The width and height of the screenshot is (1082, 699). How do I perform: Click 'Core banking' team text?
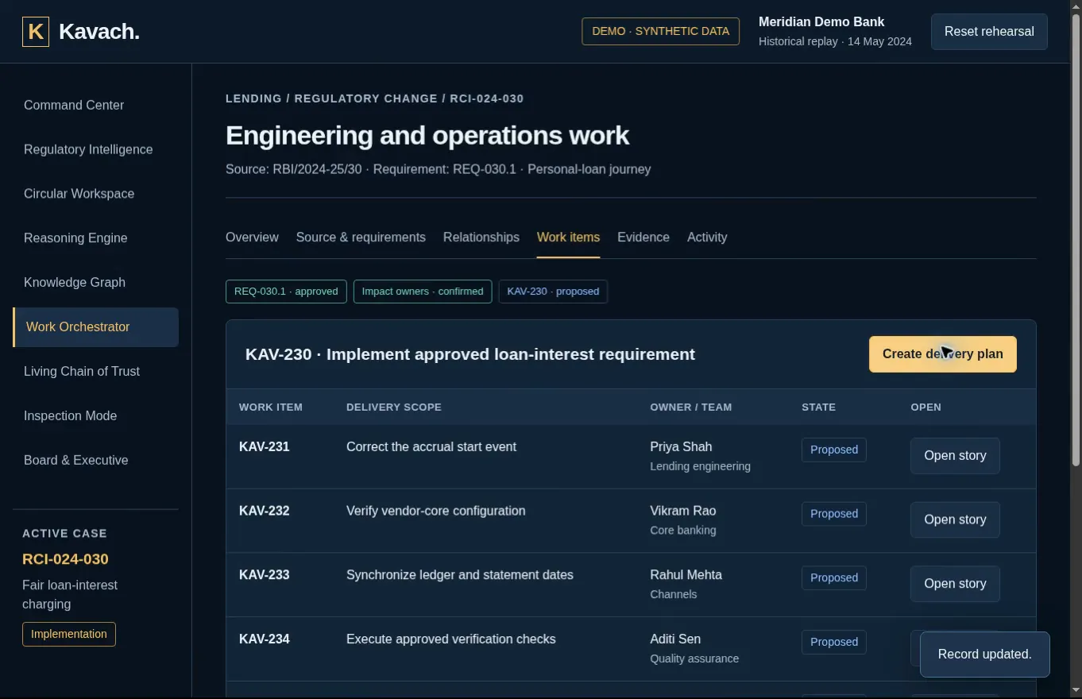[683, 531]
